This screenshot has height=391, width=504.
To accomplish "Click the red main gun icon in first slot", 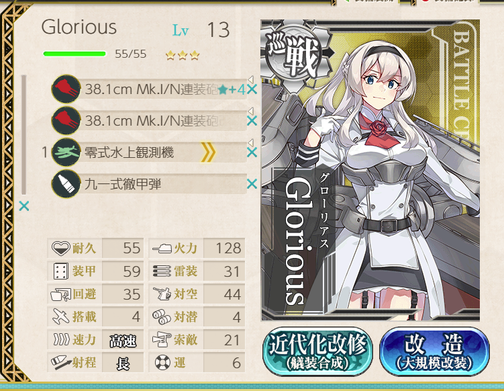I will click(66, 89).
